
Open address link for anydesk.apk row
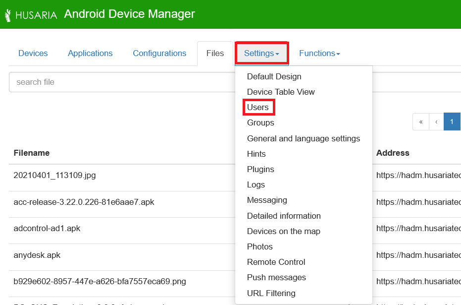coord(418,255)
